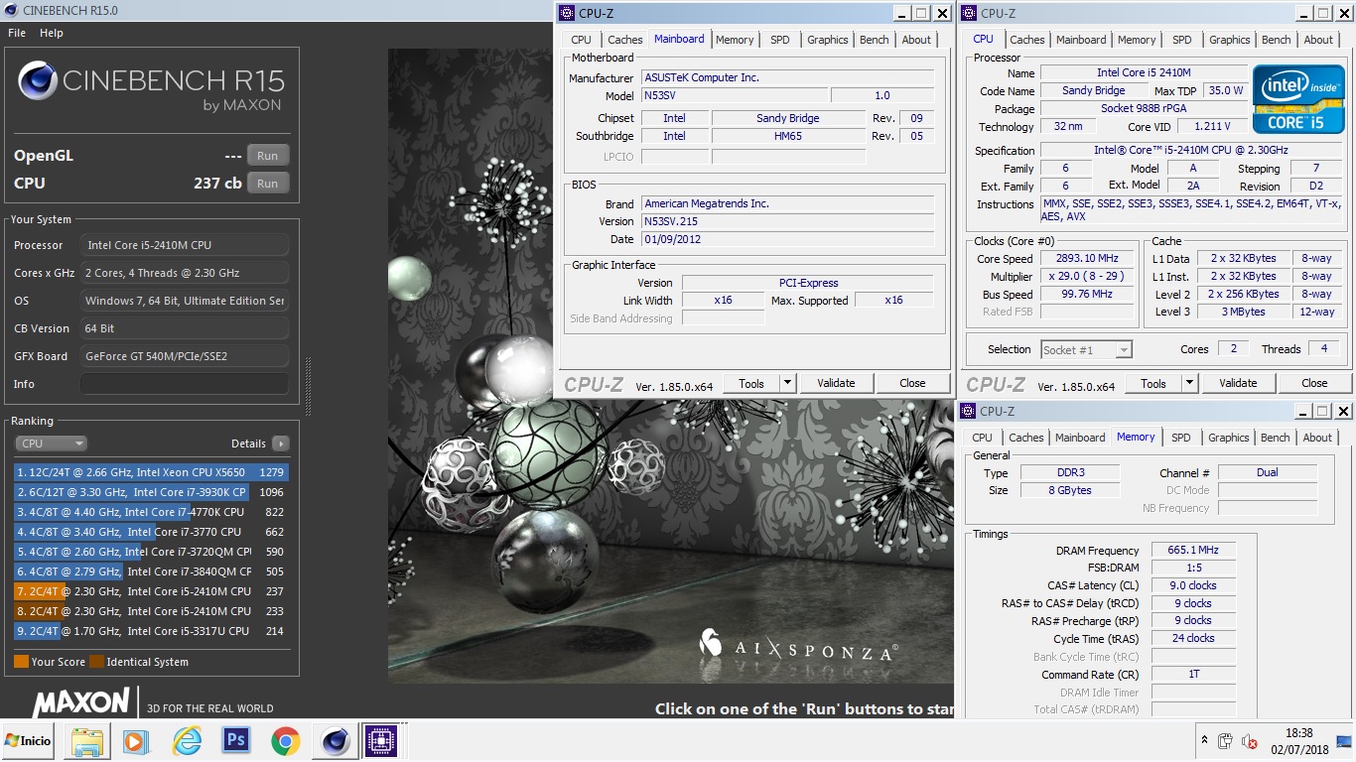Click the Cinebench R15 logo sphere

click(x=38, y=80)
